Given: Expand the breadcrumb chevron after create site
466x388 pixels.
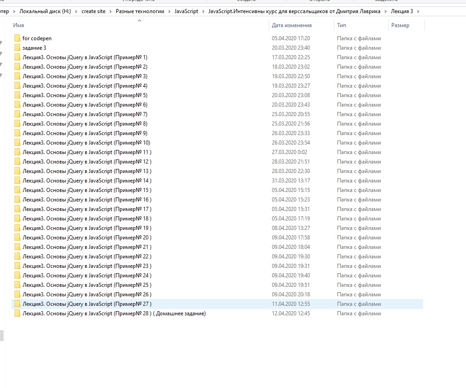Looking at the screenshot, I should 110,12.
